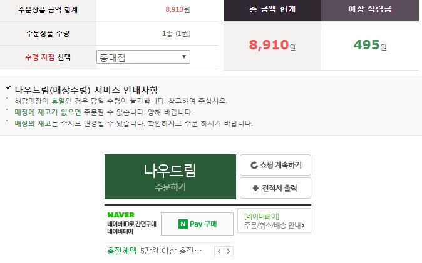Click the 네이버 ID로 간편구매 text

point(131,224)
